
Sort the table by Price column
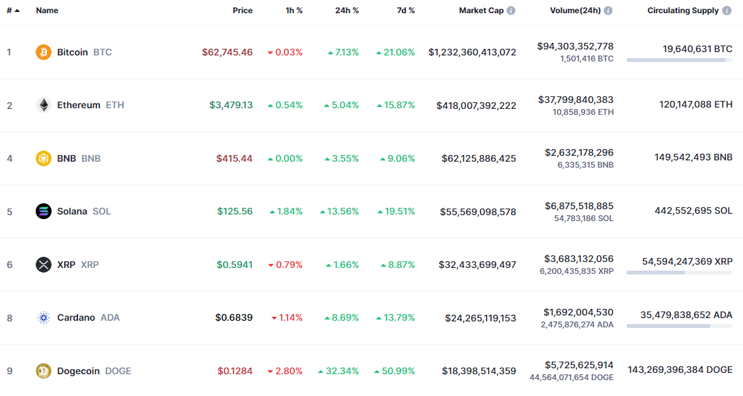[x=243, y=11]
